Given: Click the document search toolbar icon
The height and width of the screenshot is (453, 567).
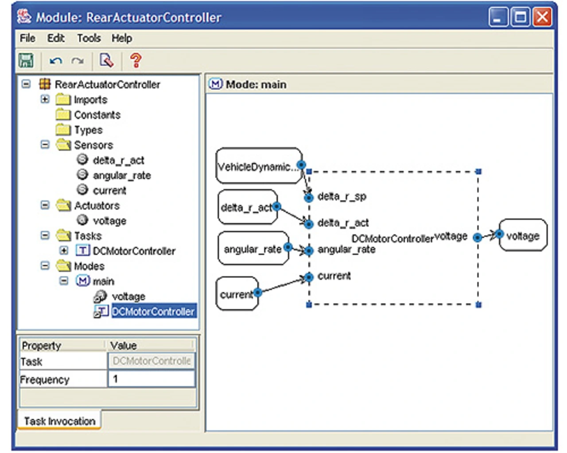Looking at the screenshot, I should point(106,60).
